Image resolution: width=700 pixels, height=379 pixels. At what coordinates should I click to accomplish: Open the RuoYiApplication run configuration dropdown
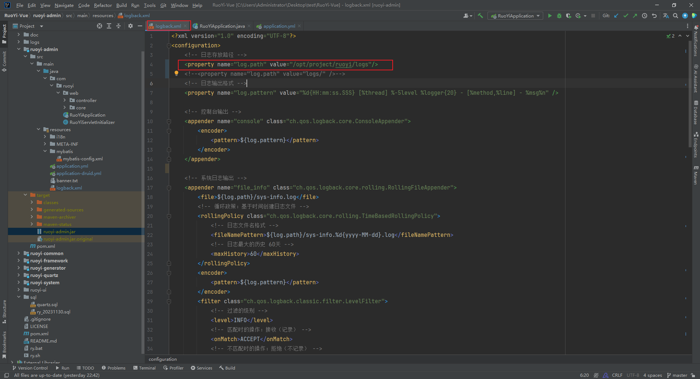(x=515, y=16)
